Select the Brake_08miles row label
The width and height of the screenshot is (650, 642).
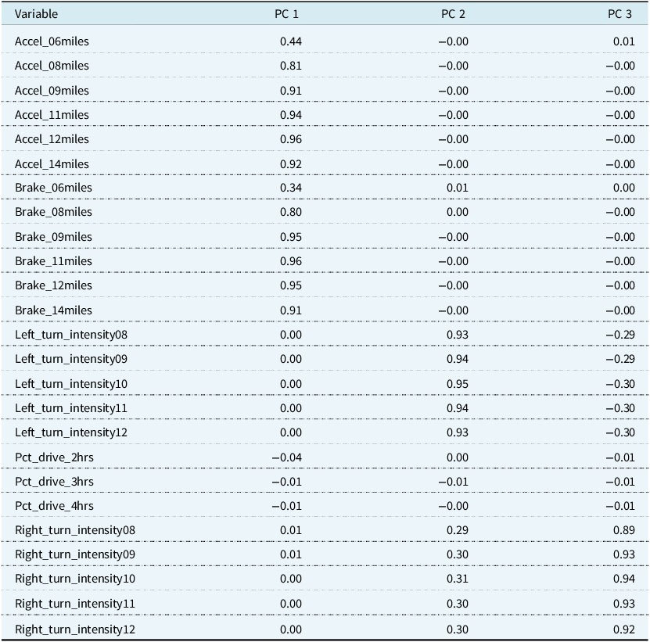coord(53,212)
